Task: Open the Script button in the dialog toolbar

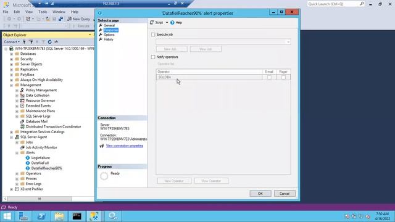Action: click(x=156, y=23)
